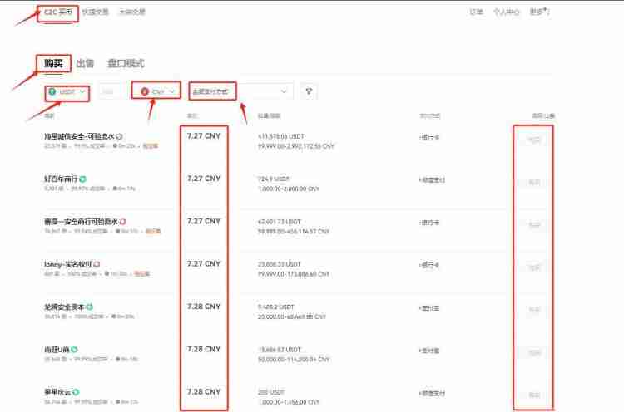Open 快捷交易 in the top navigation
Viewport: 624px width, 412px height.
pos(95,12)
